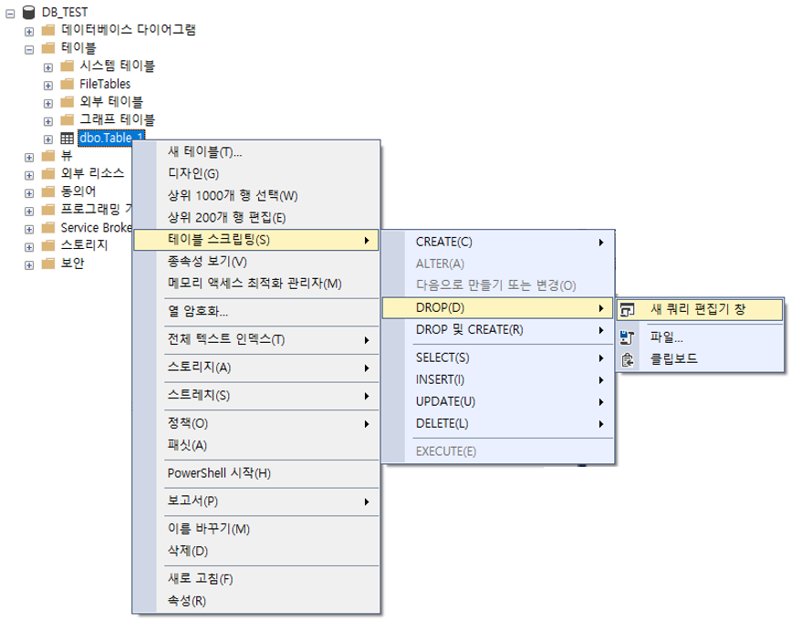Click the folder icon of 그래프 테이블
Image resolution: width=791 pixels, height=621 pixels.
pos(67,120)
